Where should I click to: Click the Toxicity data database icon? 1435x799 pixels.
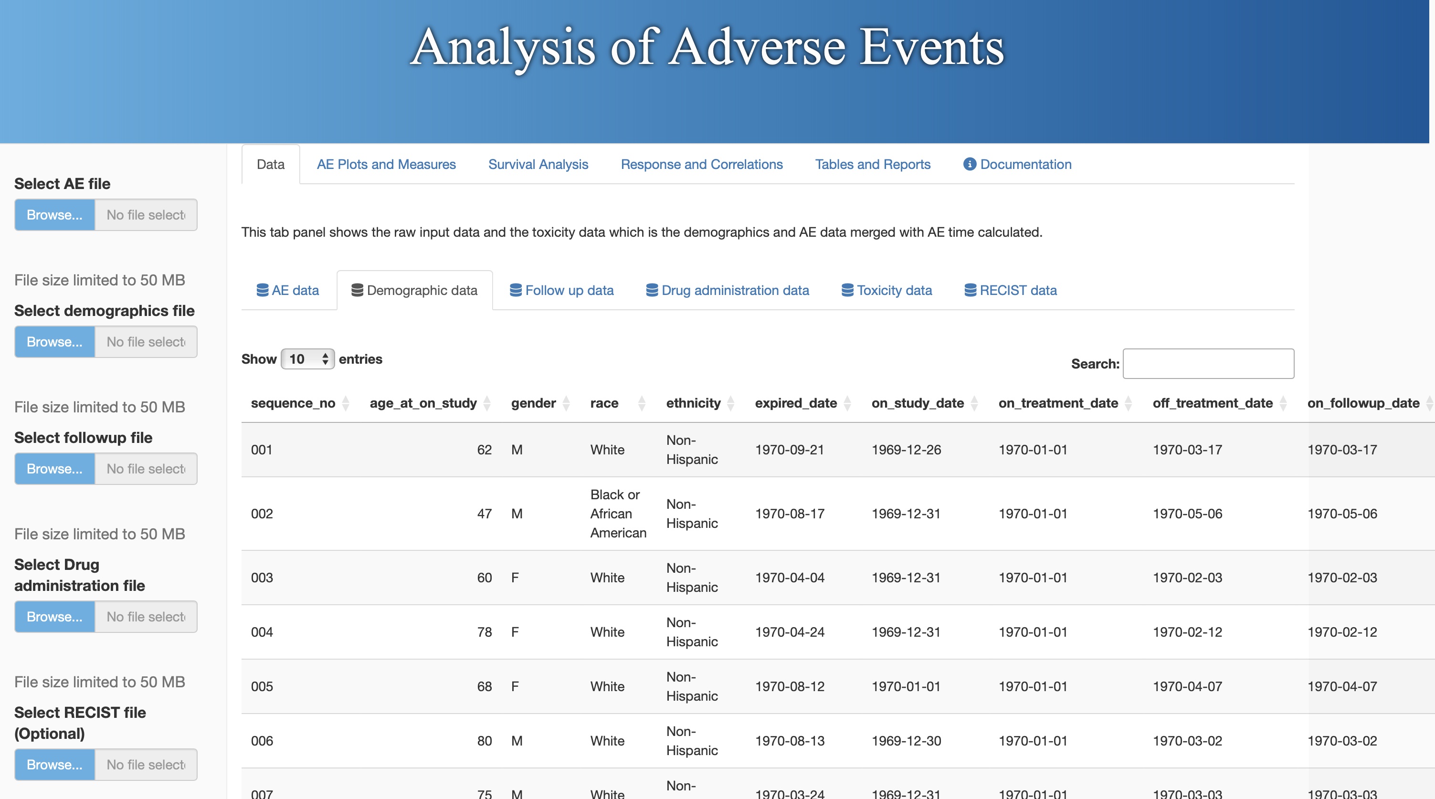[847, 290]
